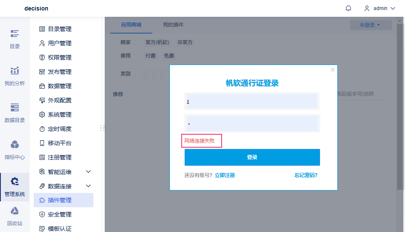The height and width of the screenshot is (232, 405).
Task: Open 我的分析 chart icon
Action: tap(15, 70)
